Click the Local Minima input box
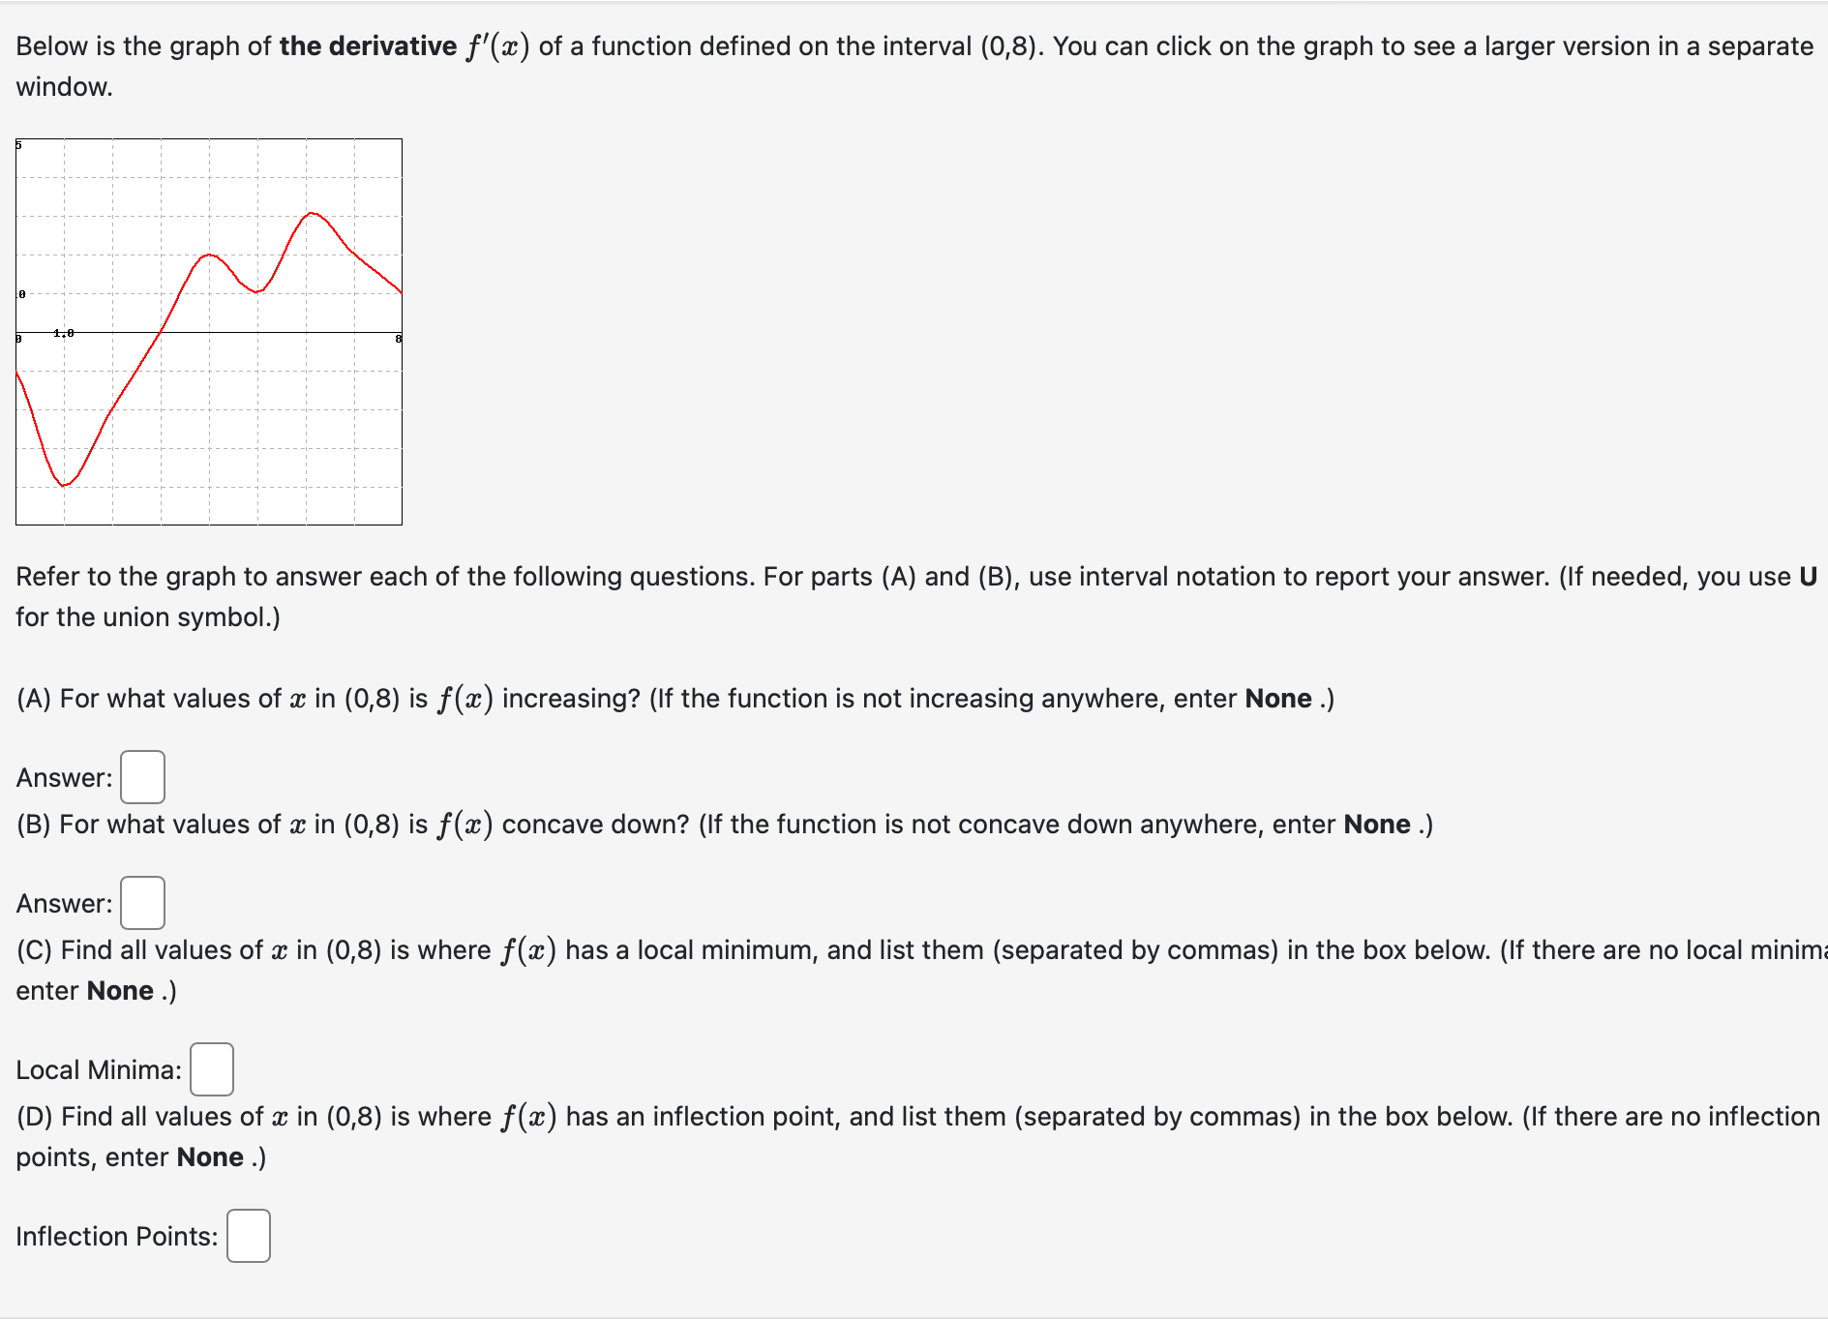1828x1321 pixels. click(x=211, y=1068)
